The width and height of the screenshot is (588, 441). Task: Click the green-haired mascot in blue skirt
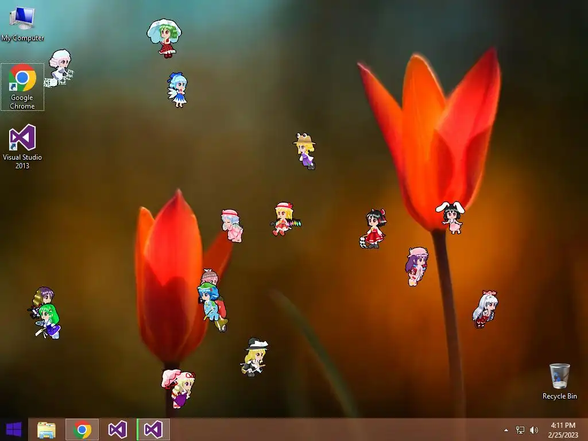[49, 321]
